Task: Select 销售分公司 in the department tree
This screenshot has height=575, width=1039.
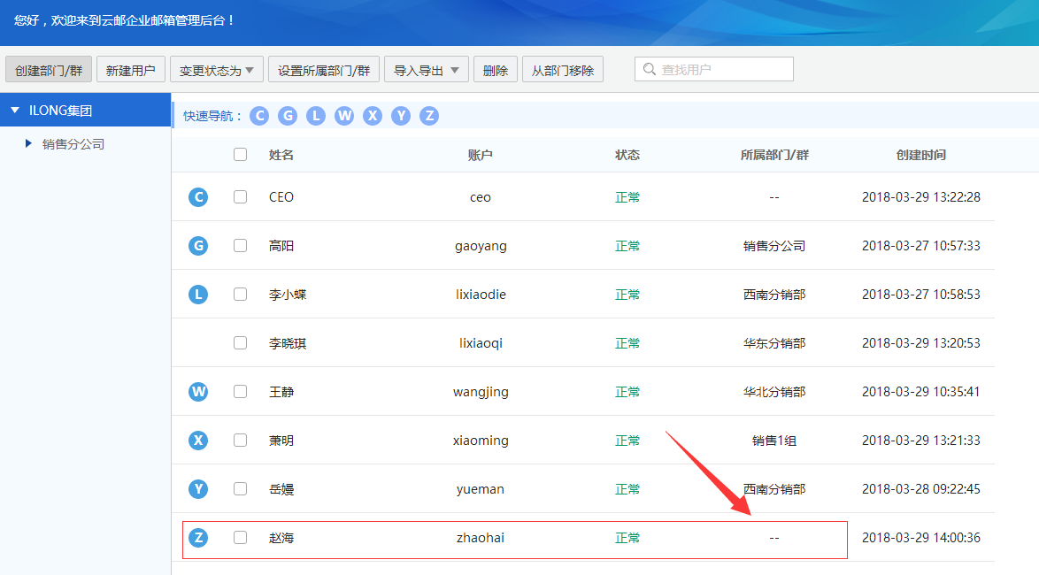Action: 73,143
